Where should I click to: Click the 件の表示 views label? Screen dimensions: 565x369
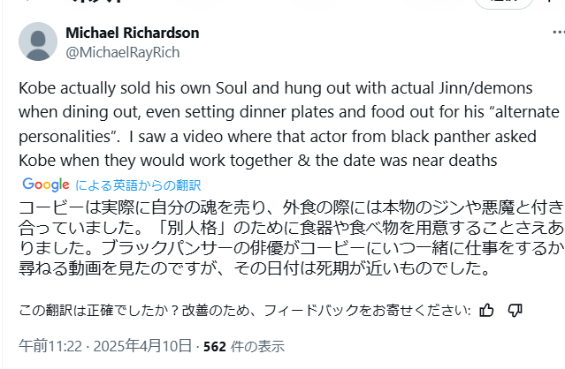click(258, 346)
